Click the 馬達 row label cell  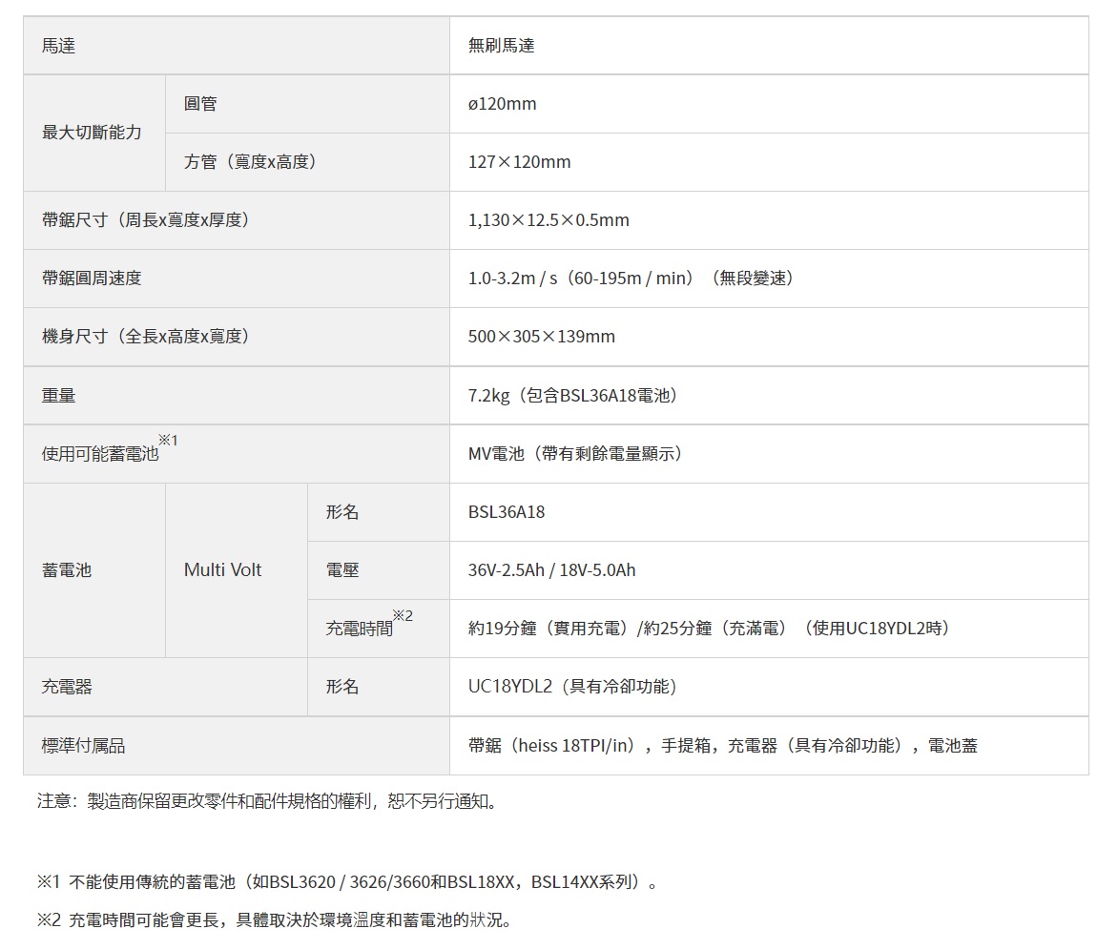pos(59,46)
